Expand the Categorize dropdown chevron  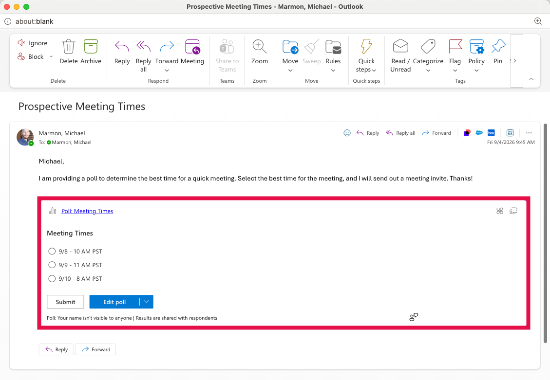click(x=428, y=71)
